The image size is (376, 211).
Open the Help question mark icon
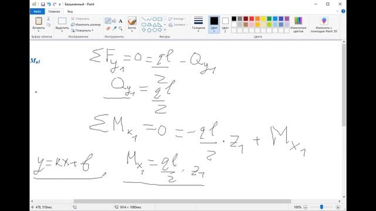[343, 11]
